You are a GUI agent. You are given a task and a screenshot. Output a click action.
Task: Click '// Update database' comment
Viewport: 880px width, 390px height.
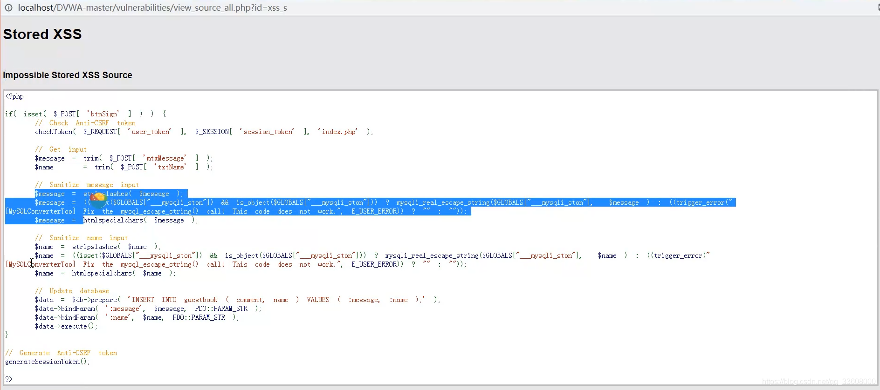[x=72, y=291]
